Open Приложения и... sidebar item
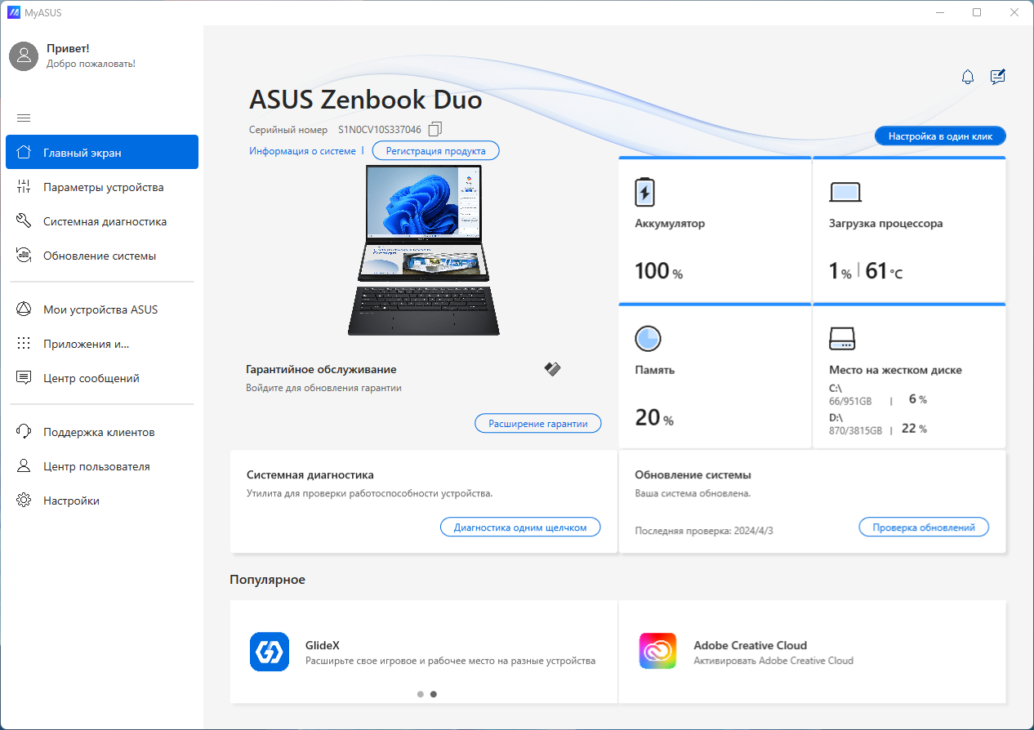The height and width of the screenshot is (730, 1034). click(102, 344)
